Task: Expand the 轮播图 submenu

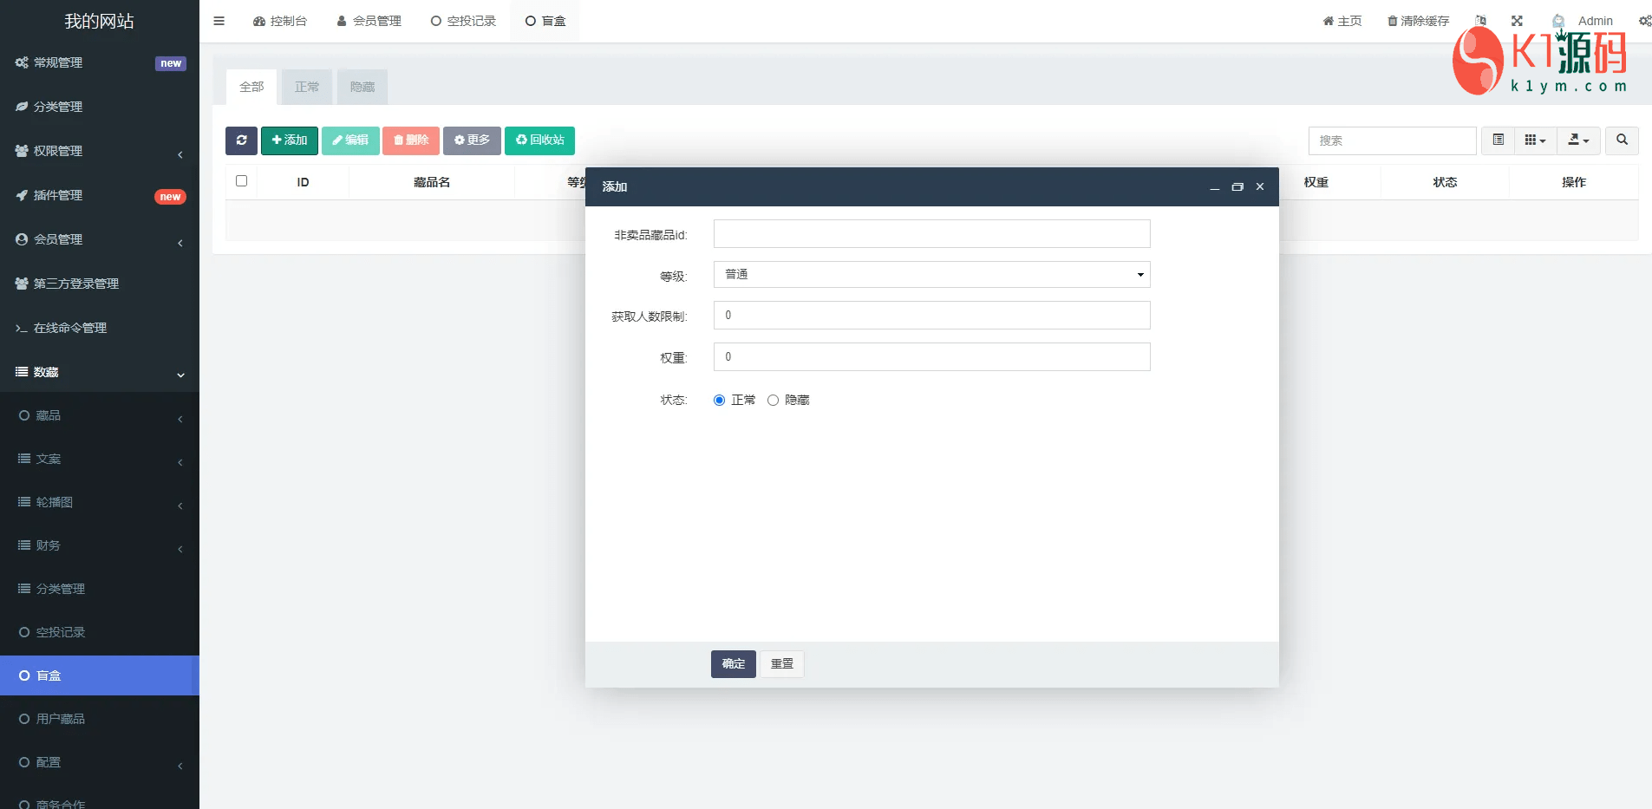Action: pos(100,502)
